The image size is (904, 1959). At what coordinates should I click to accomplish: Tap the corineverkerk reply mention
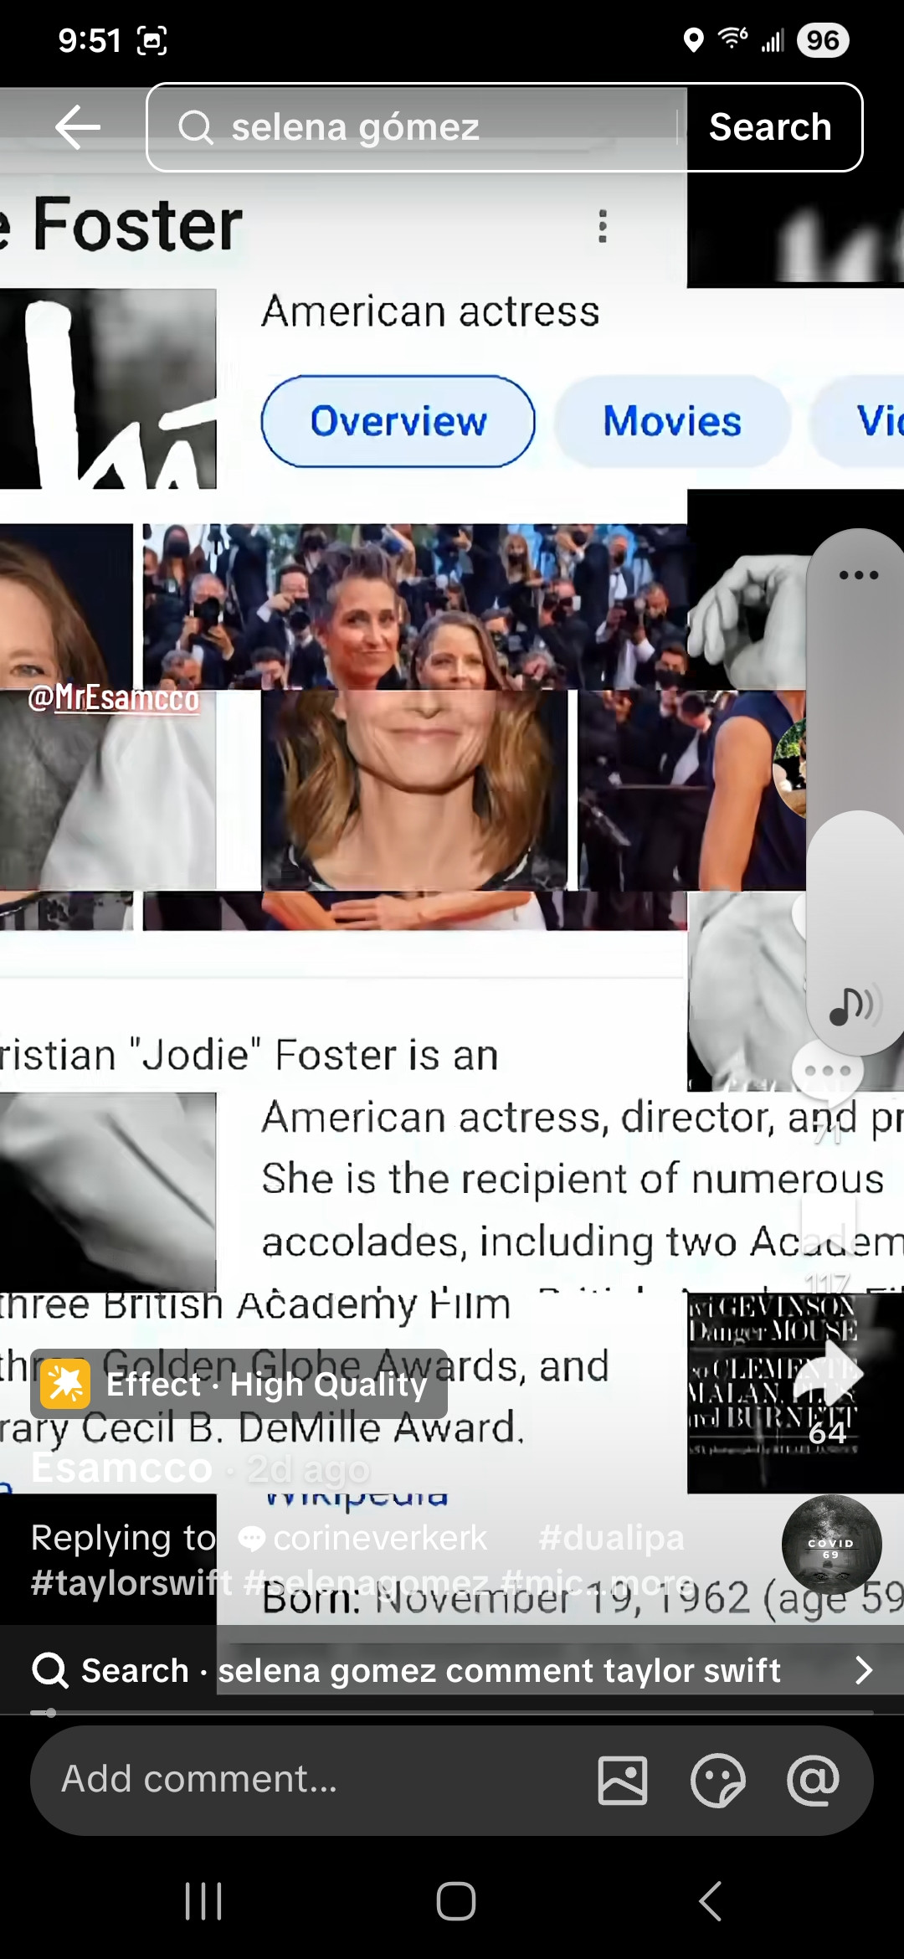[364, 1538]
